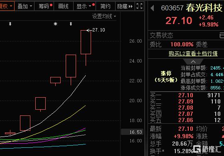Click the sun-shaped event marker above the chart
This screenshot has height=156, width=224.
pyautogui.click(x=55, y=24)
